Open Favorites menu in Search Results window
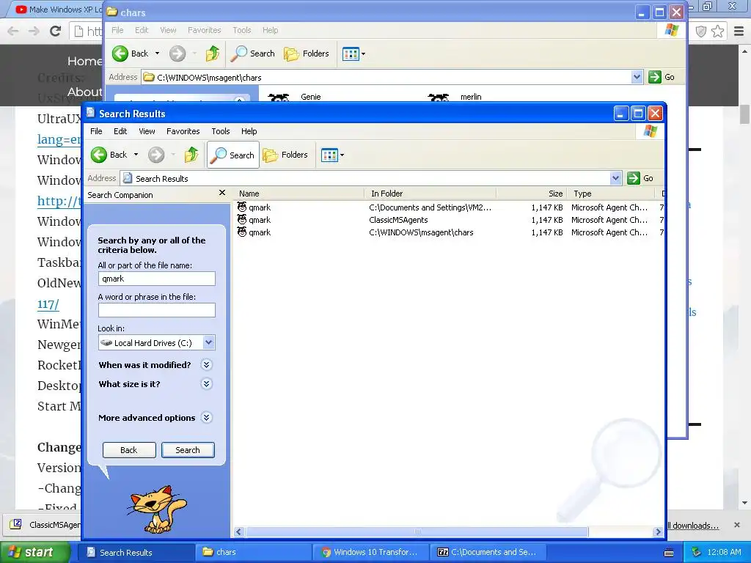 pyautogui.click(x=183, y=131)
